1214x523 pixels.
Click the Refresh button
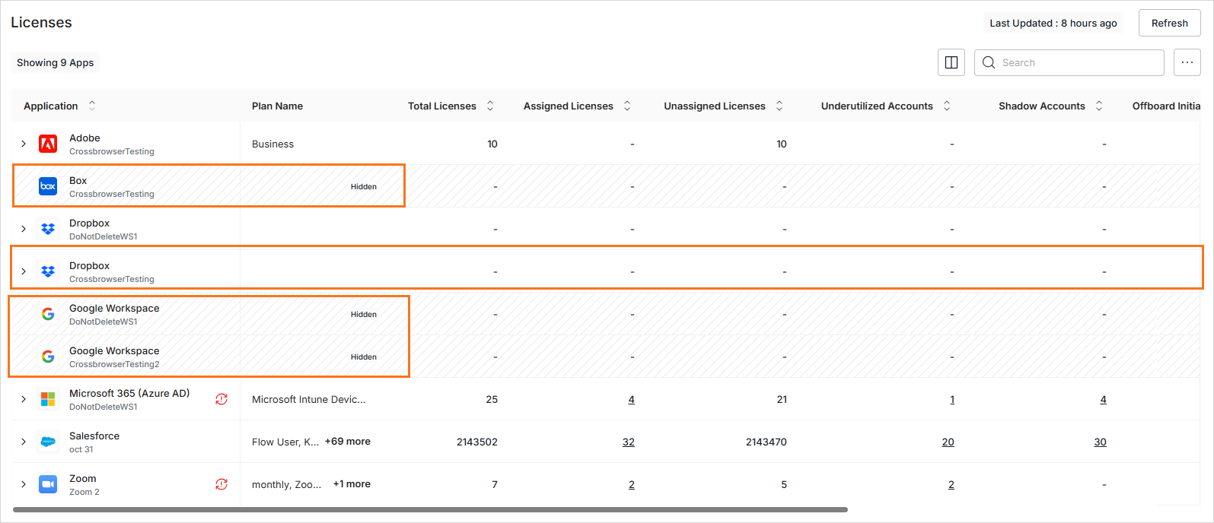(x=1169, y=23)
